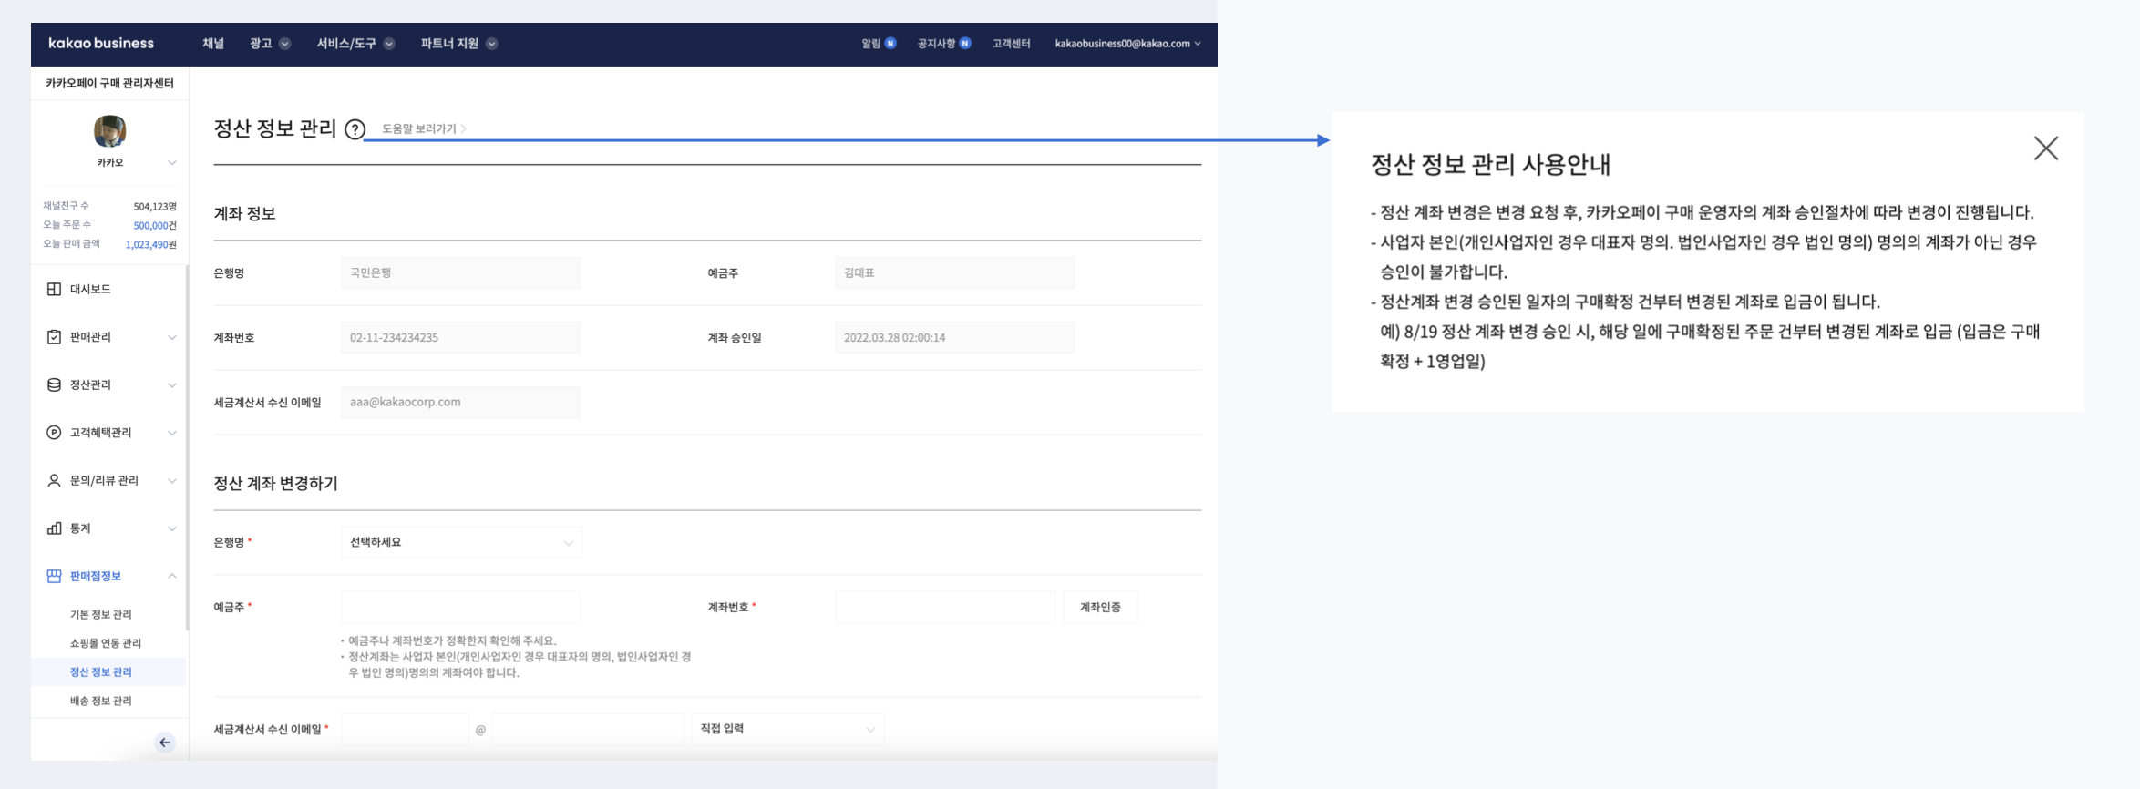This screenshot has width=2140, height=789.
Task: Click the N badge next to 알림
Action: (x=890, y=44)
